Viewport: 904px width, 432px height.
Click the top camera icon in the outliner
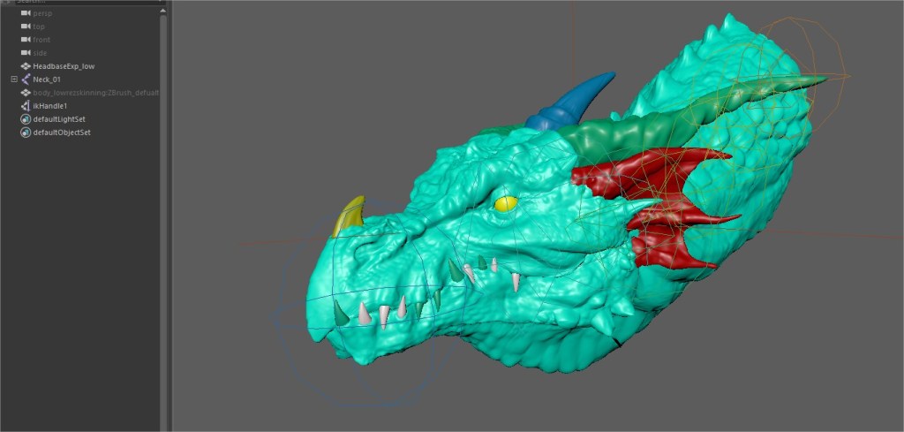coord(26,27)
